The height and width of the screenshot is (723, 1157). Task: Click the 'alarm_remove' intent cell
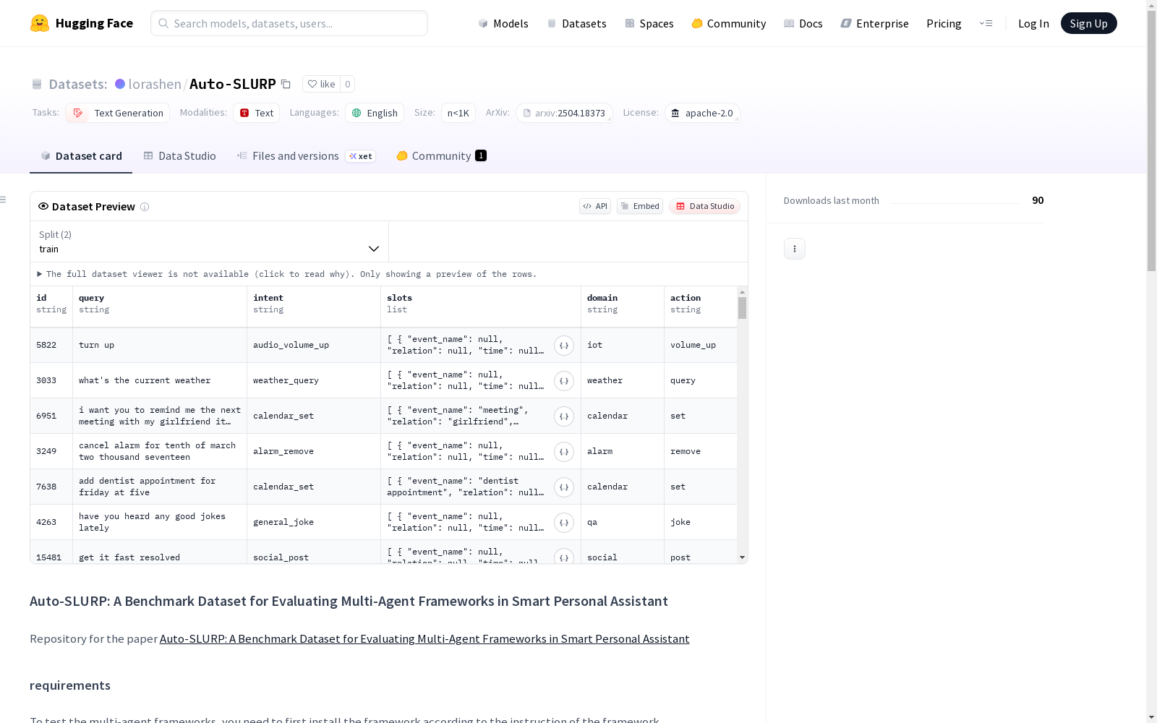314,452
